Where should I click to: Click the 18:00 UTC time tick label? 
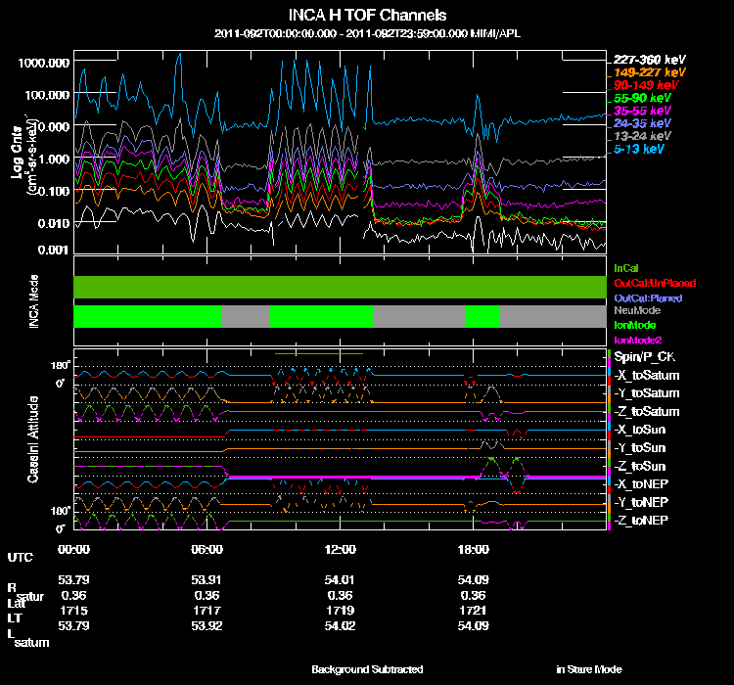click(473, 550)
